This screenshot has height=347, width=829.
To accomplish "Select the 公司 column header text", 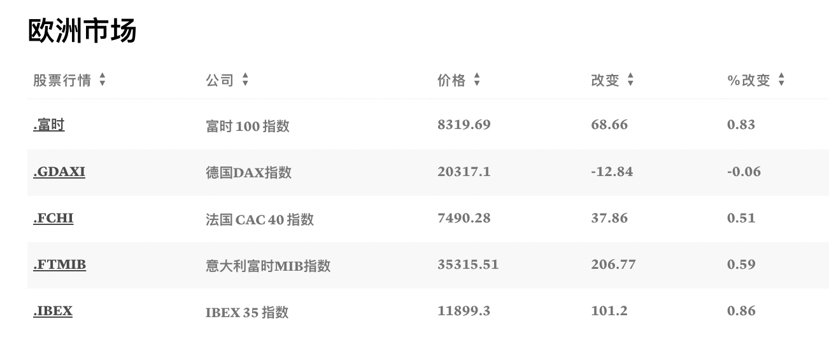I will (220, 80).
